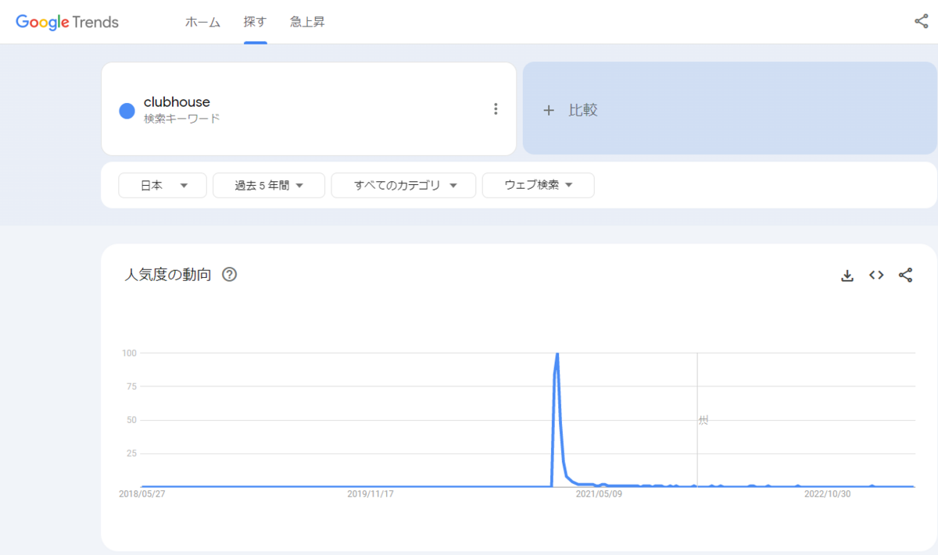Open the 日本 region dropdown
This screenshot has width=938, height=555.
[x=163, y=186]
